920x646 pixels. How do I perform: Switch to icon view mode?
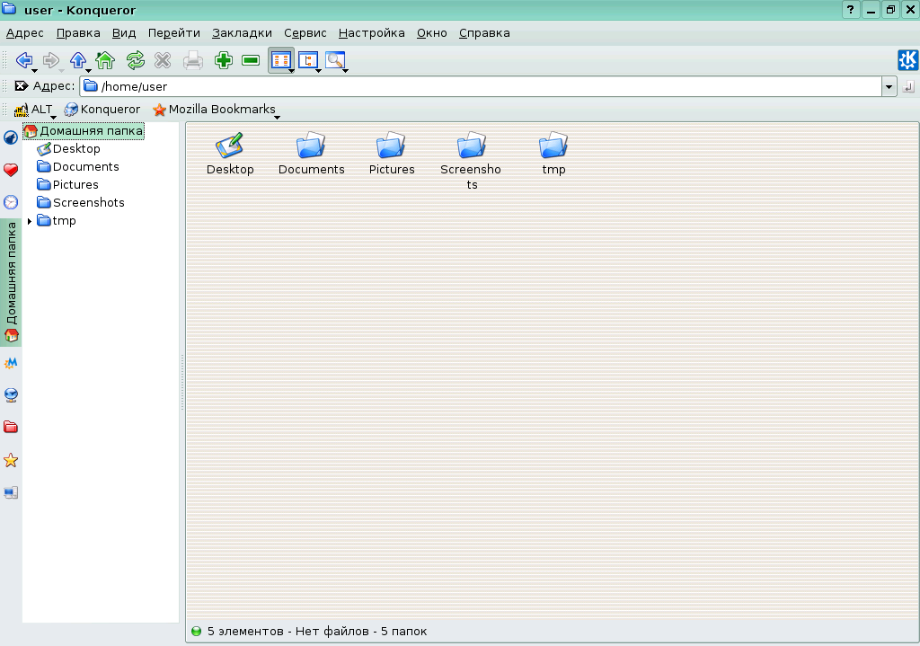[280, 60]
